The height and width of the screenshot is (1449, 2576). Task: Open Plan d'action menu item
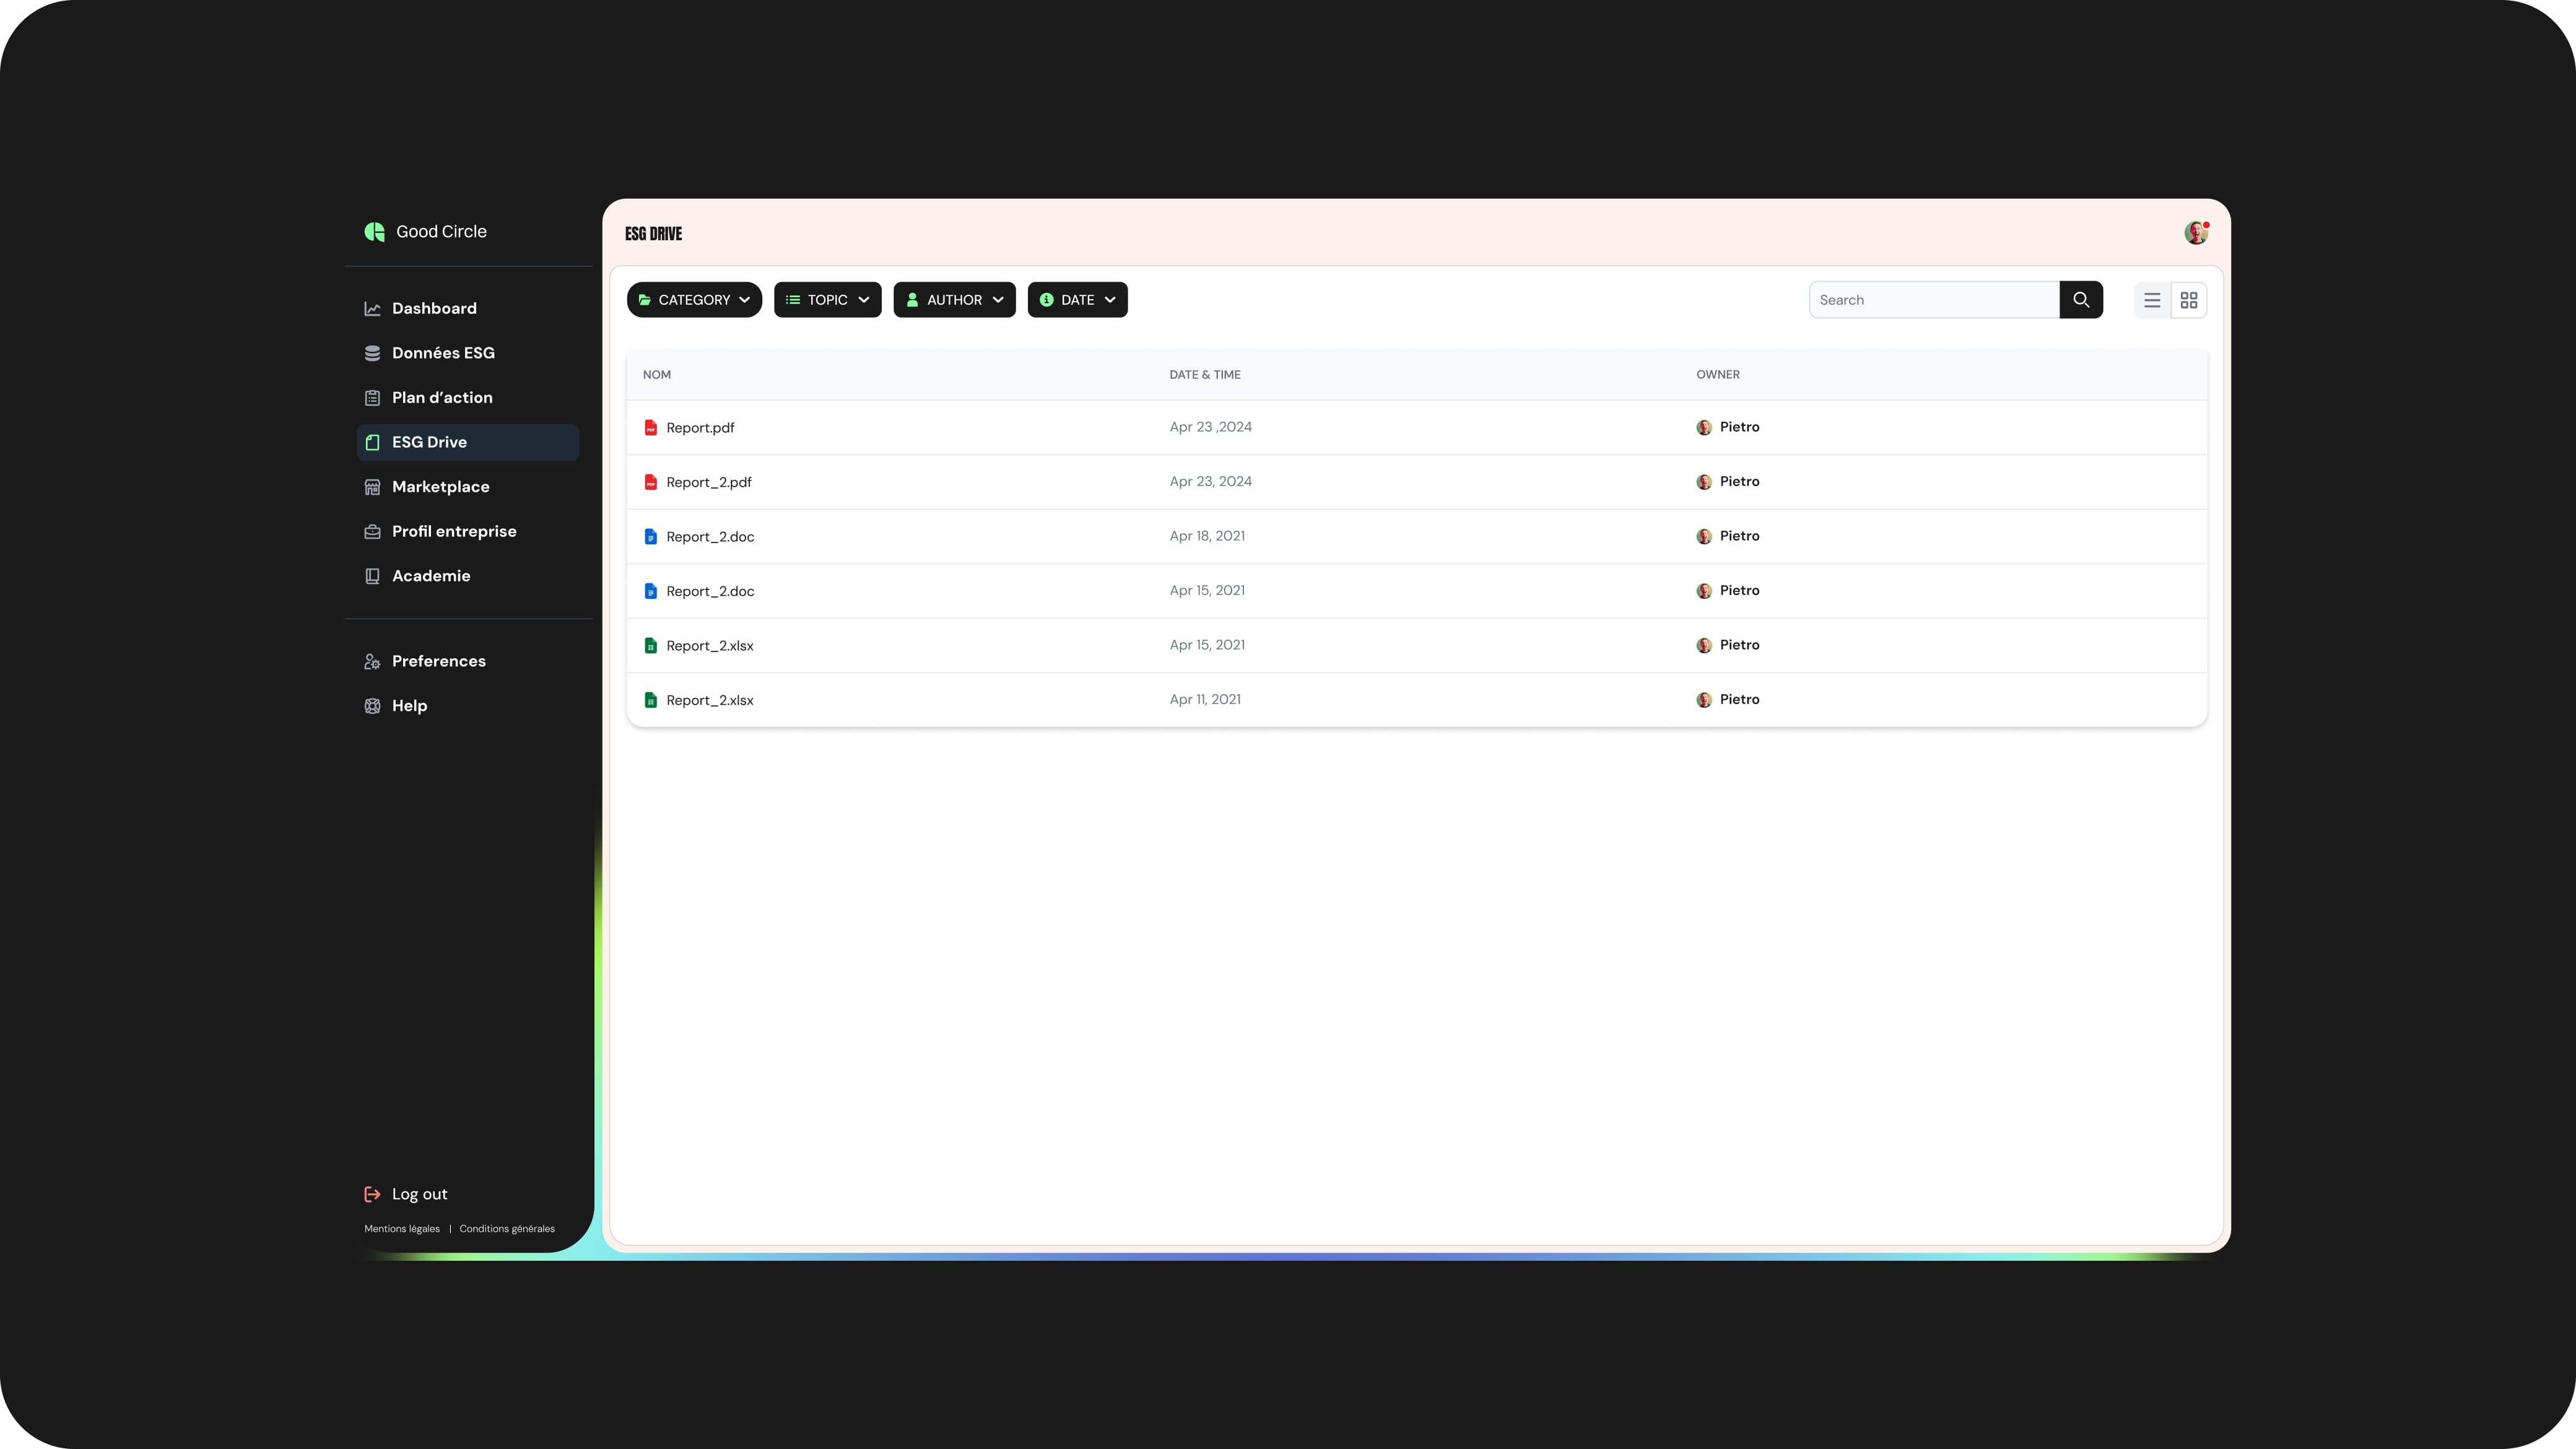pos(442,398)
